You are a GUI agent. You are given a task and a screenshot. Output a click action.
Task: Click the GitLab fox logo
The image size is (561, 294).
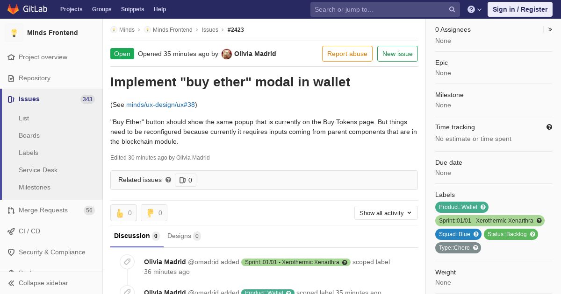point(13,9)
